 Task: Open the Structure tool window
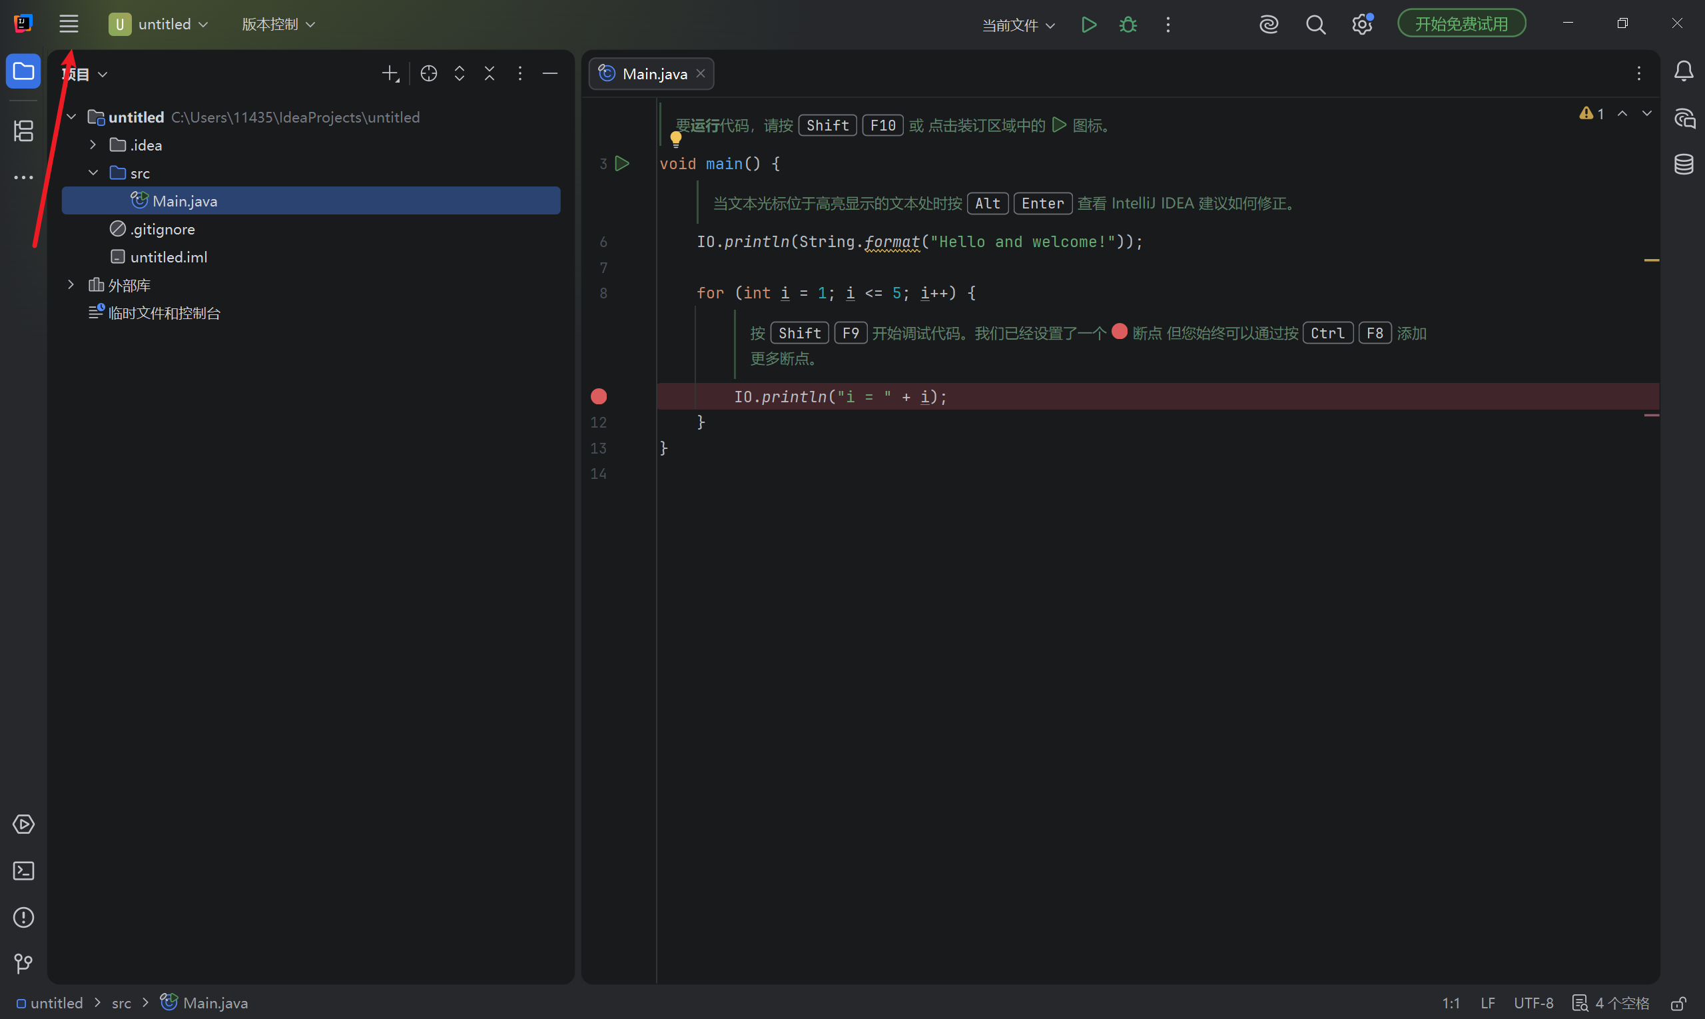(x=23, y=131)
